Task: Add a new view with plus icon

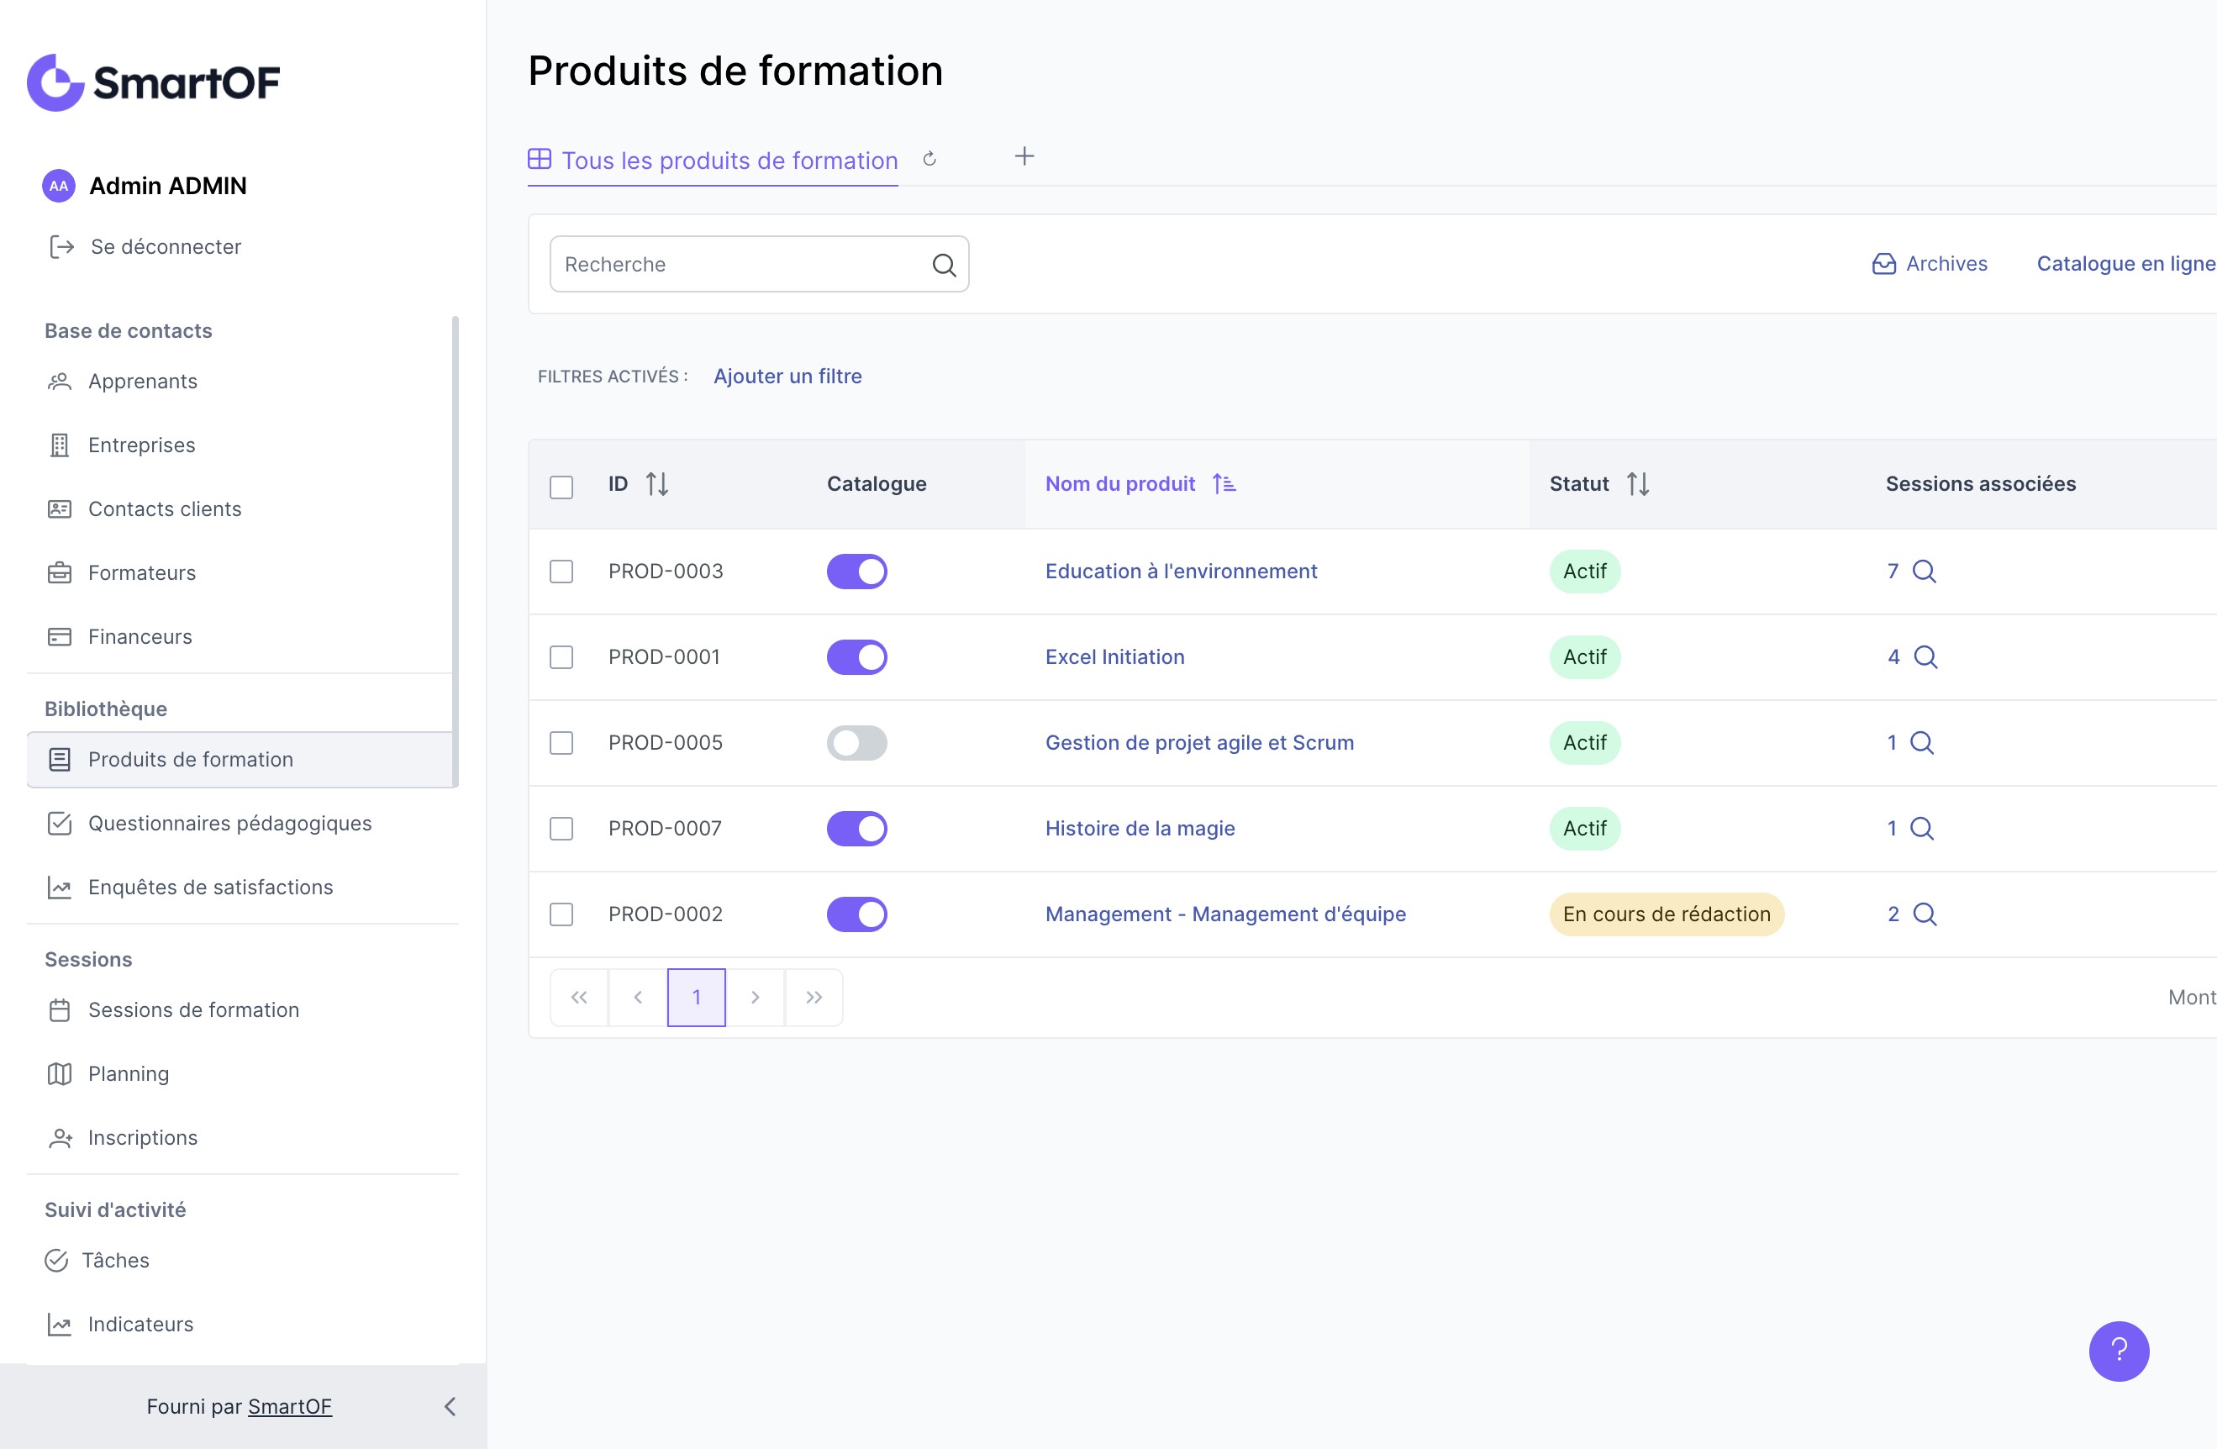Action: (1024, 156)
